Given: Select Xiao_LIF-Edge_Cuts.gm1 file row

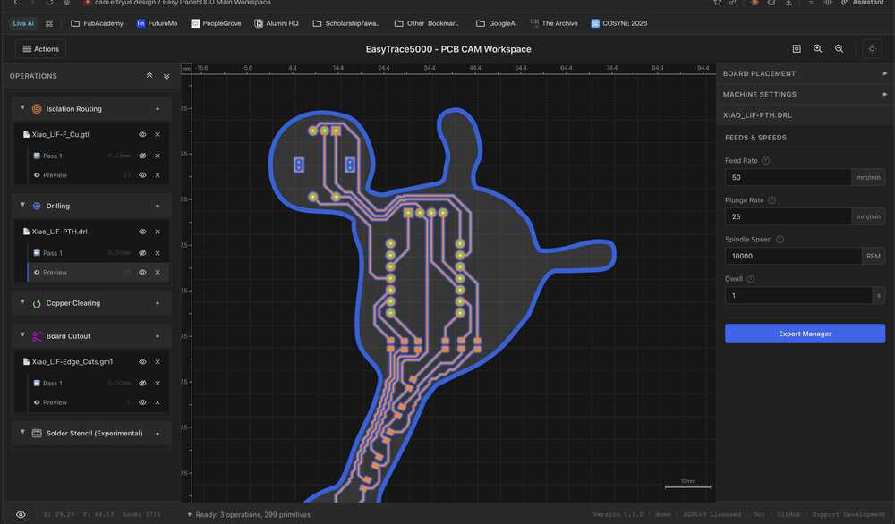Looking at the screenshot, I should coord(91,361).
